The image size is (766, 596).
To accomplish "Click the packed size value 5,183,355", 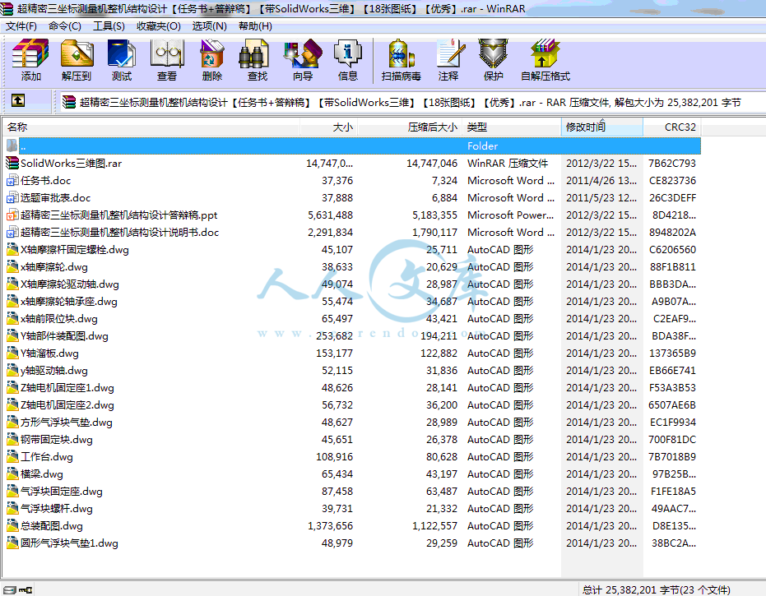I will 434,215.
